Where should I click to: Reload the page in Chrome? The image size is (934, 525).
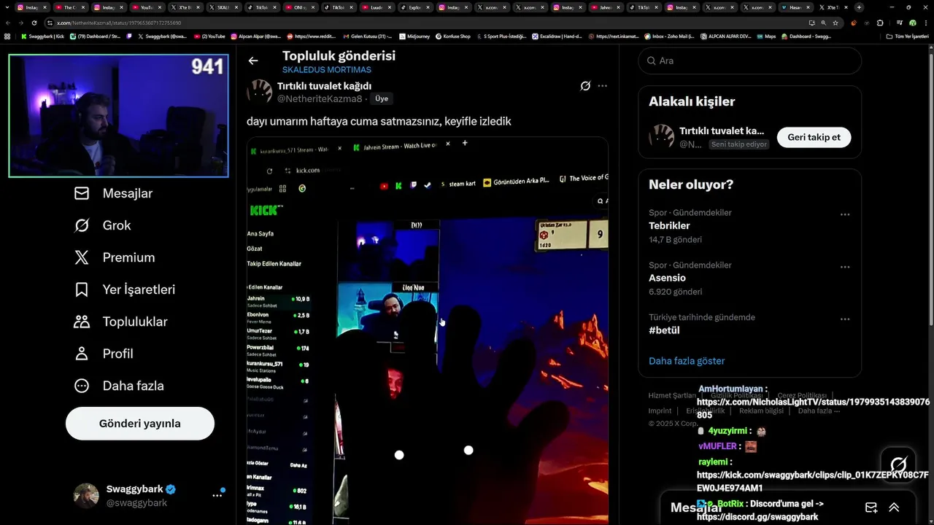[34, 23]
